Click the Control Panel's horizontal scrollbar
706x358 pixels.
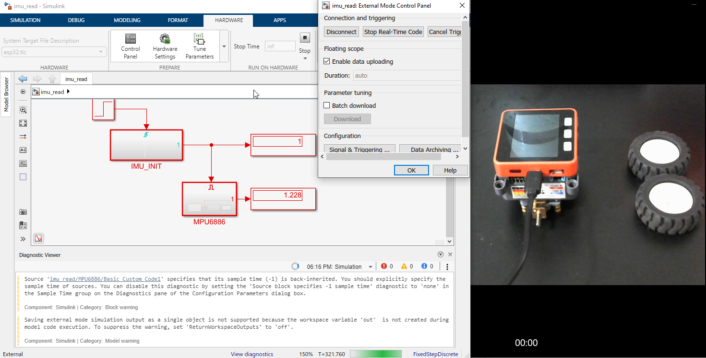click(383, 157)
